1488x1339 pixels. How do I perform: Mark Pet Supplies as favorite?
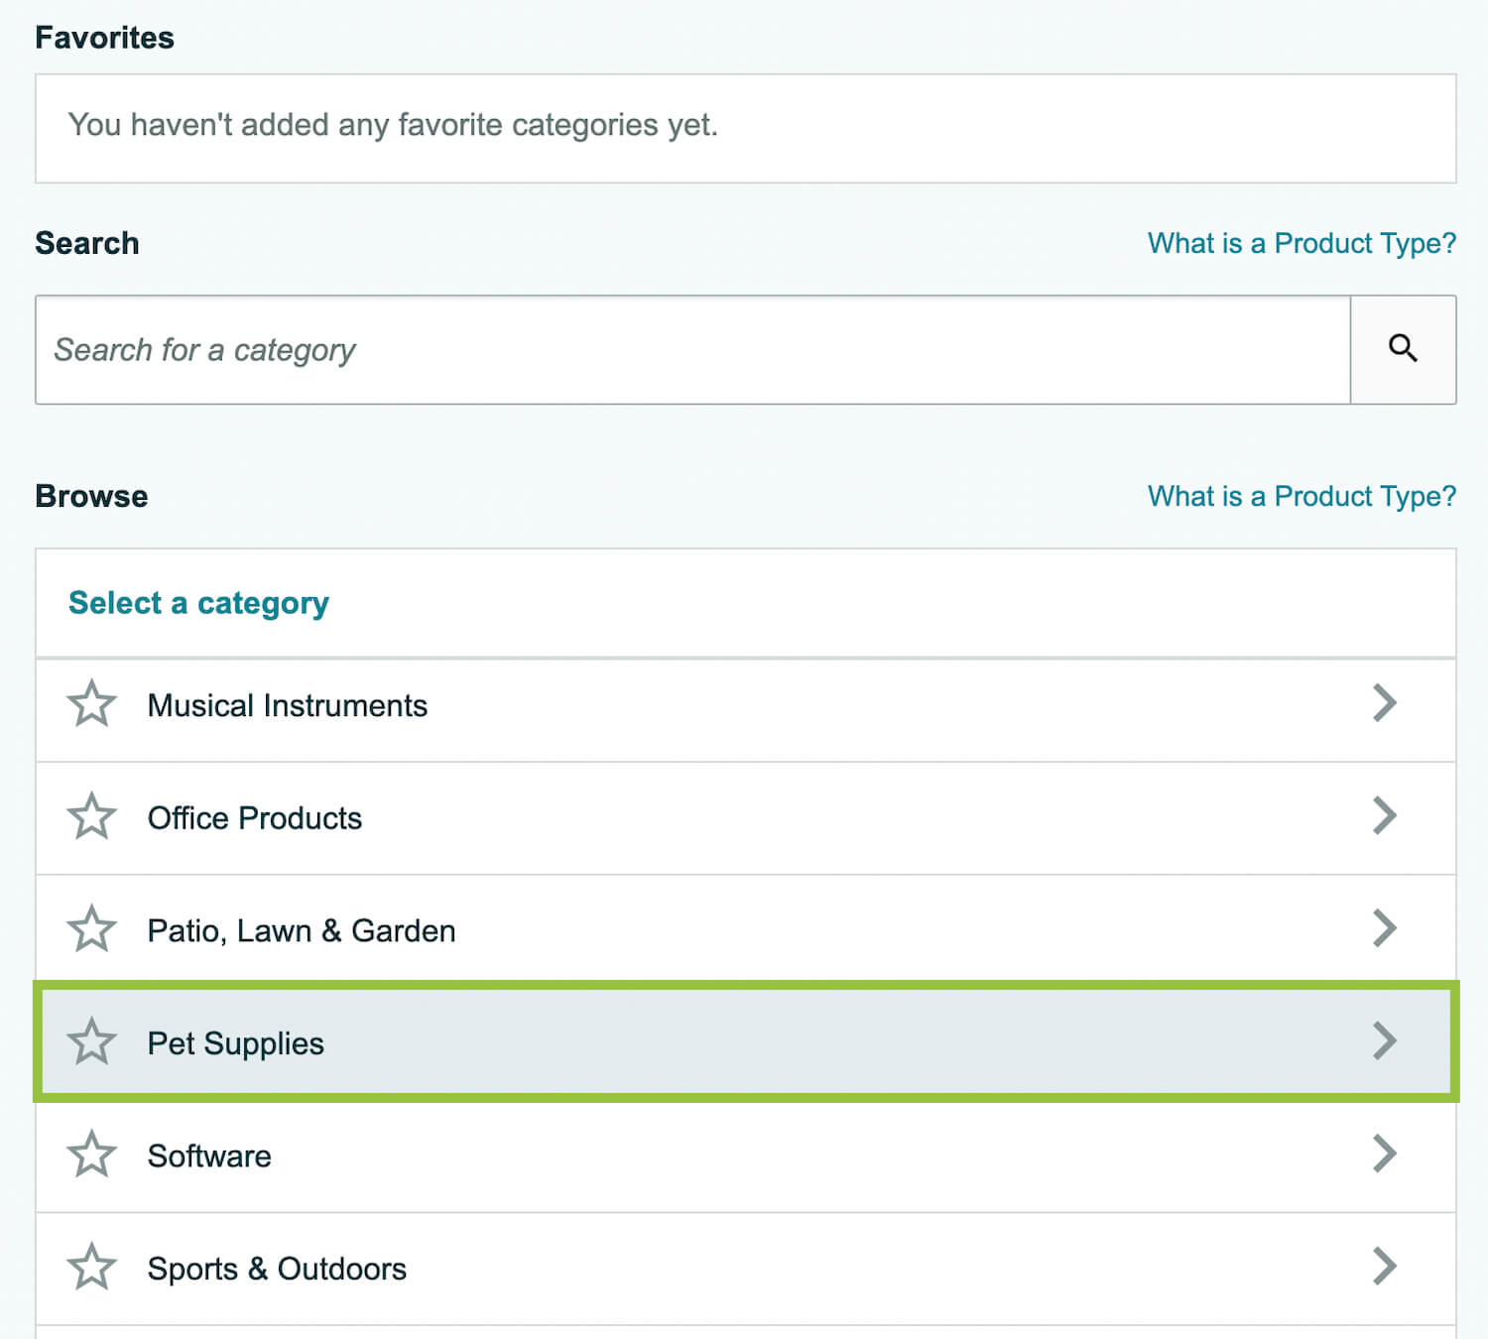92,1042
